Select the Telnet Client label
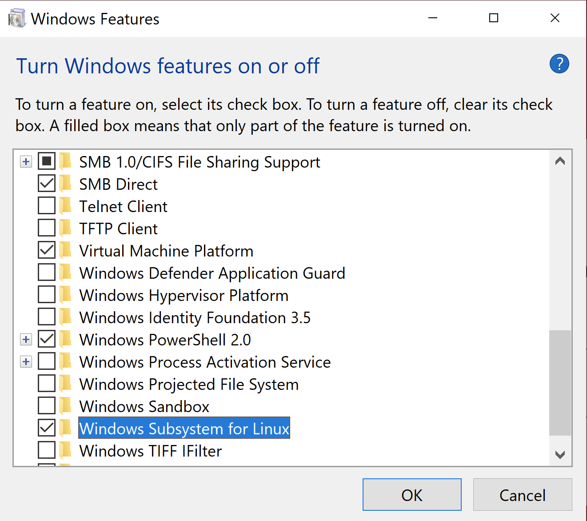Image resolution: width=587 pixels, height=521 pixels. coord(123,206)
